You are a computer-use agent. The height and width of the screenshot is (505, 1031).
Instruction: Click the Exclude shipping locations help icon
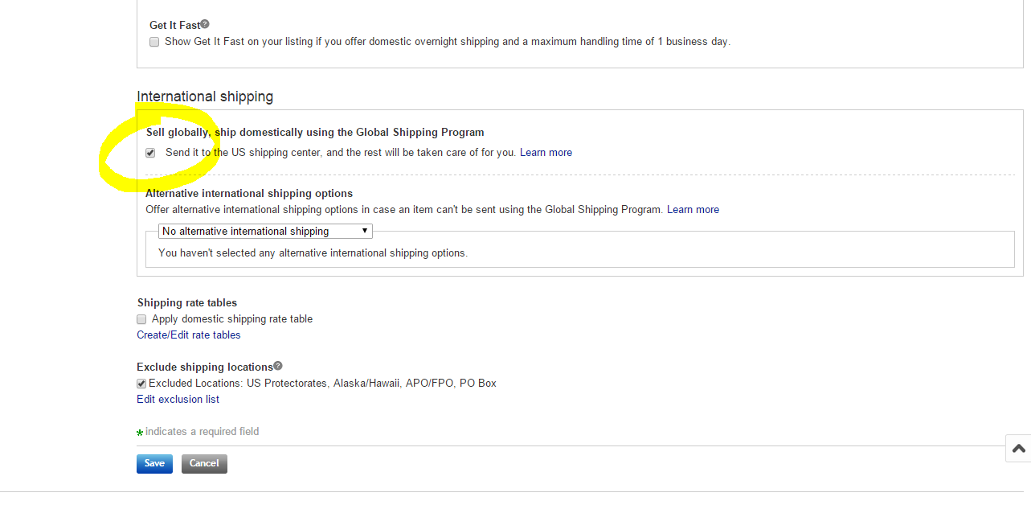pos(278,366)
